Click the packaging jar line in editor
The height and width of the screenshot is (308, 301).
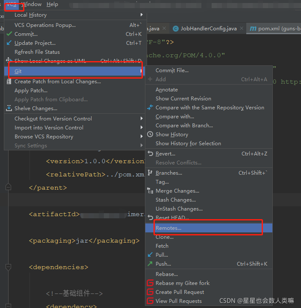84,241
